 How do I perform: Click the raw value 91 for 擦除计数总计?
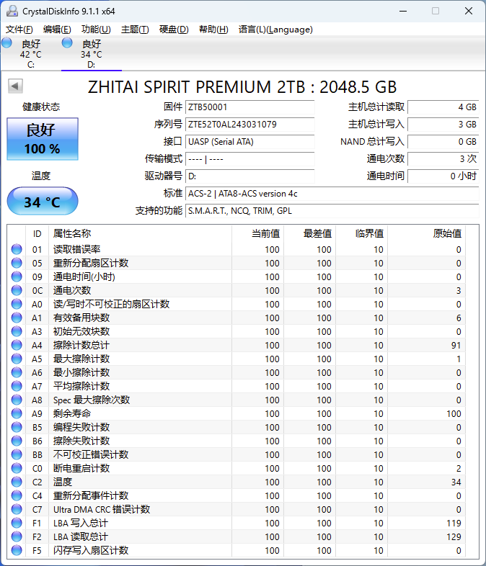[456, 346]
